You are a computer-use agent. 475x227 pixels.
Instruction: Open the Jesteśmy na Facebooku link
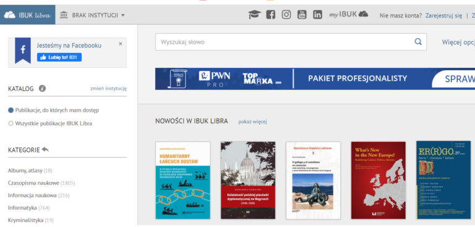tap(69, 46)
